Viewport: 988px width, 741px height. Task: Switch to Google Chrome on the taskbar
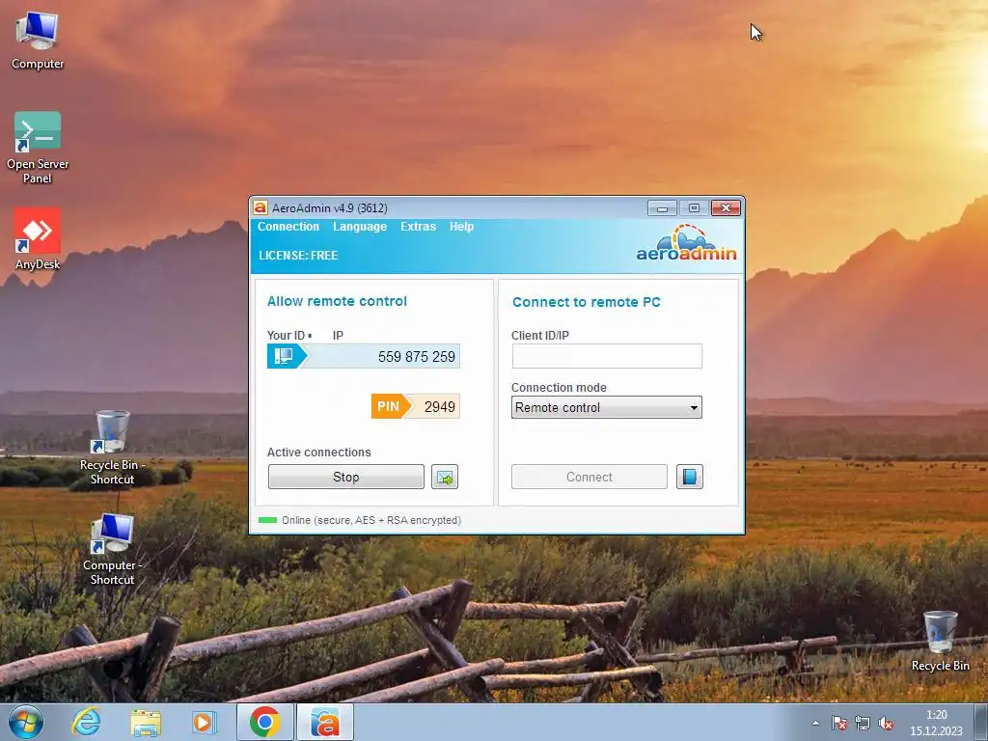click(x=265, y=722)
